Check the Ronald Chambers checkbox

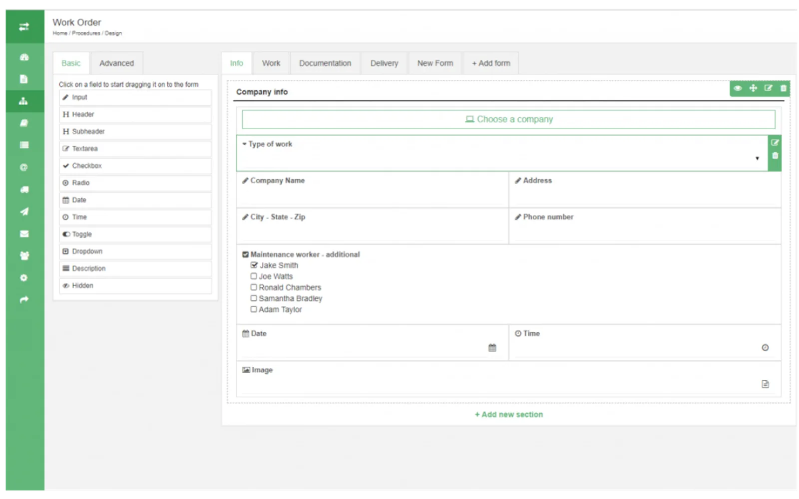[x=254, y=287]
